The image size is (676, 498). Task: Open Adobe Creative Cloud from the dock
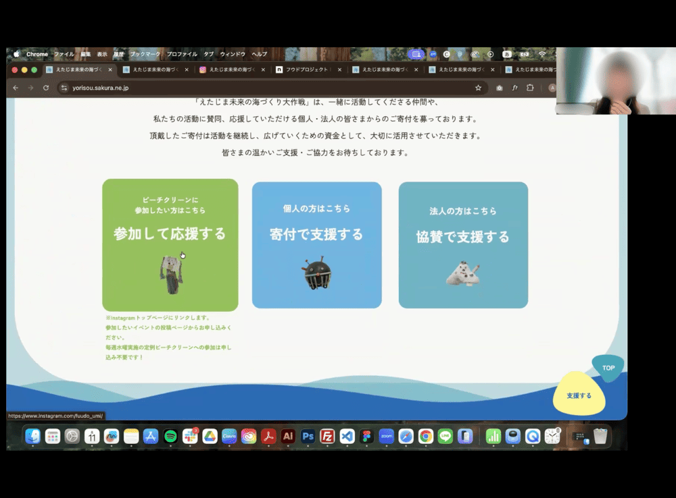tap(249, 437)
